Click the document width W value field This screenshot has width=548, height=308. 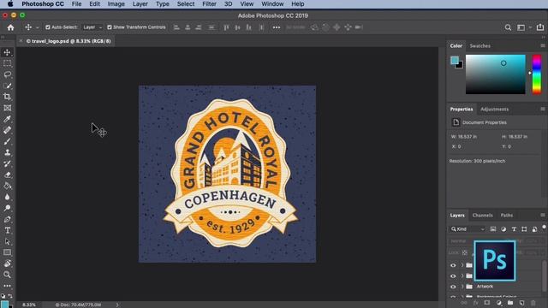468,137
